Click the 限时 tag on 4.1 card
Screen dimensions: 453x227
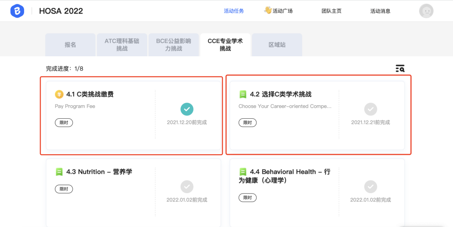[x=64, y=123]
